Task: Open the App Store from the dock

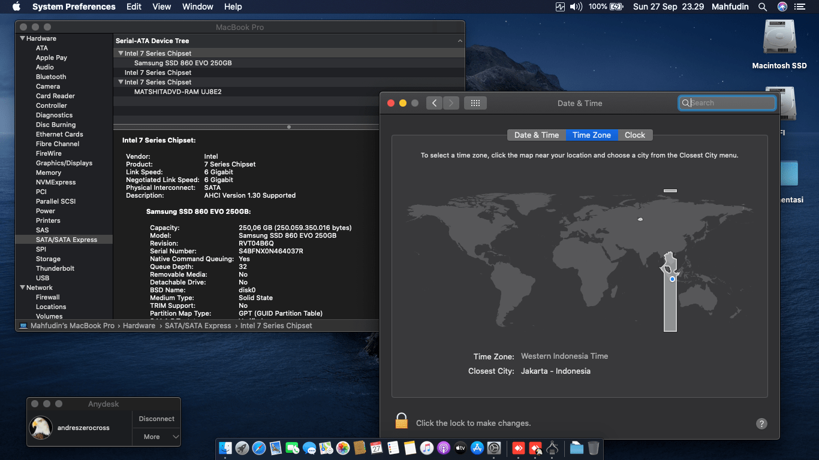Action: [x=477, y=448]
